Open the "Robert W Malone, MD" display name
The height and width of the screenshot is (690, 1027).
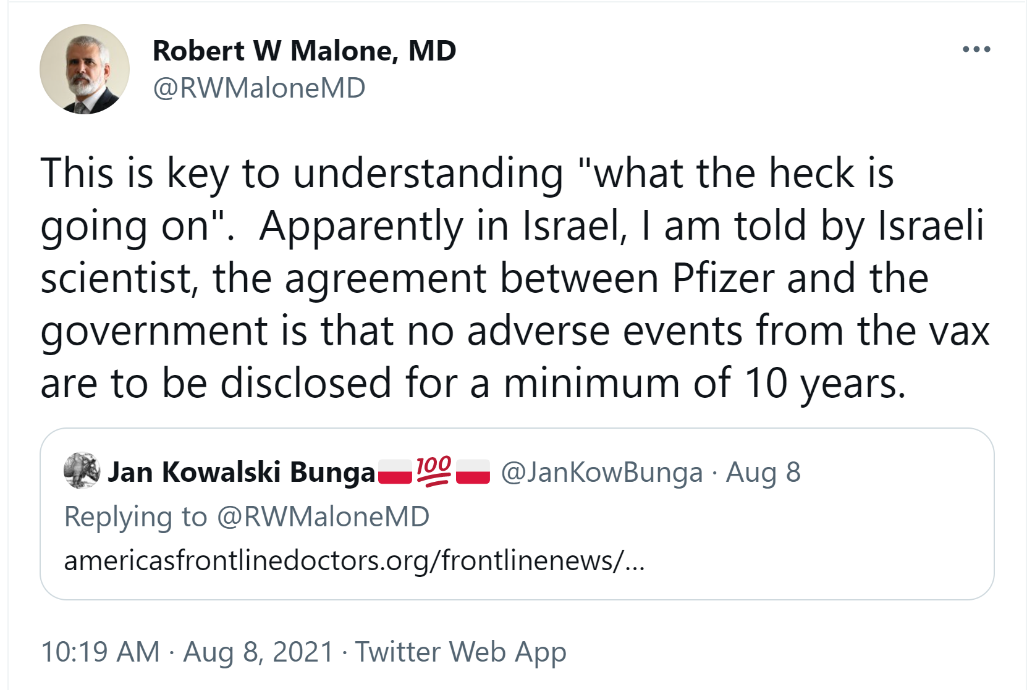click(x=304, y=51)
